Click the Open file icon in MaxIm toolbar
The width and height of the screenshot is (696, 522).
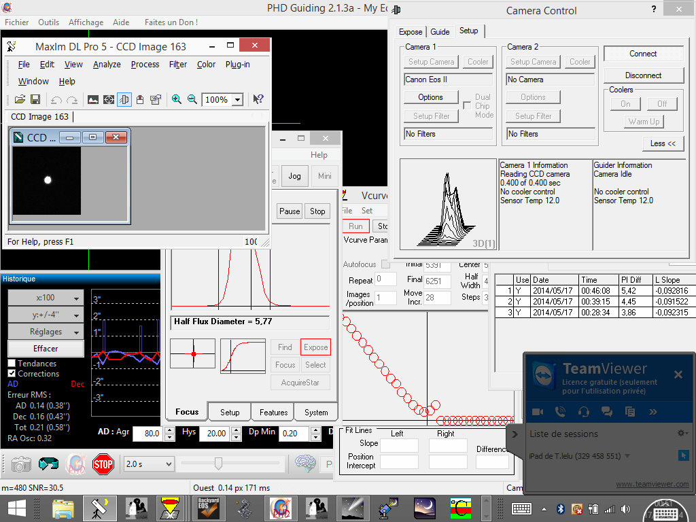pyautogui.click(x=20, y=99)
